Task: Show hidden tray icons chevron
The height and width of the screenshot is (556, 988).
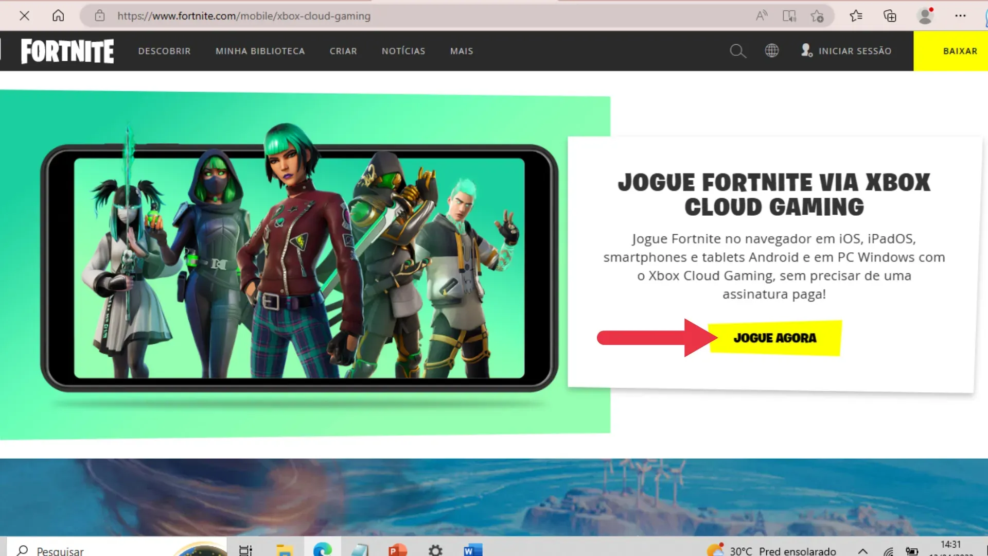Action: pos(863,551)
